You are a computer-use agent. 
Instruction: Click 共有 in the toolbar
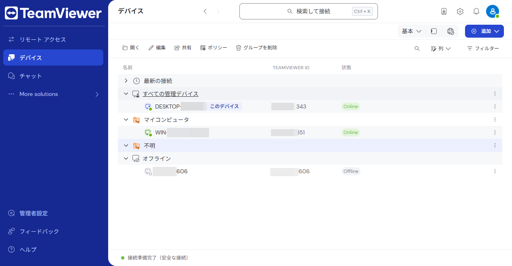(x=183, y=48)
